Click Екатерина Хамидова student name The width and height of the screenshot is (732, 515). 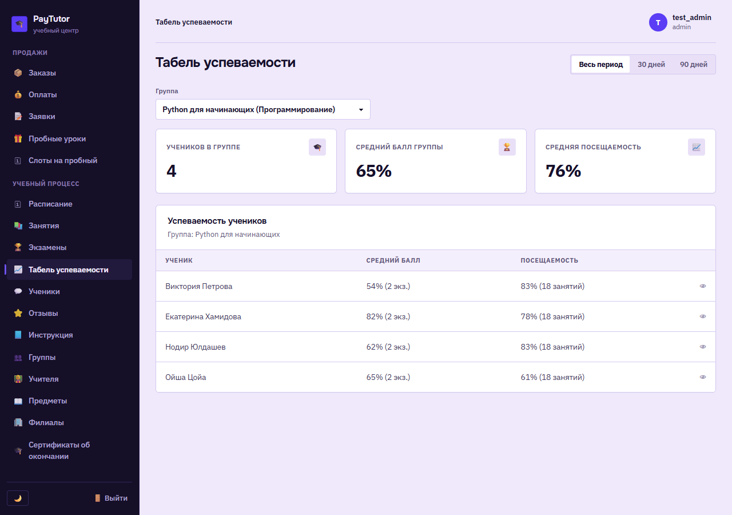coord(203,316)
